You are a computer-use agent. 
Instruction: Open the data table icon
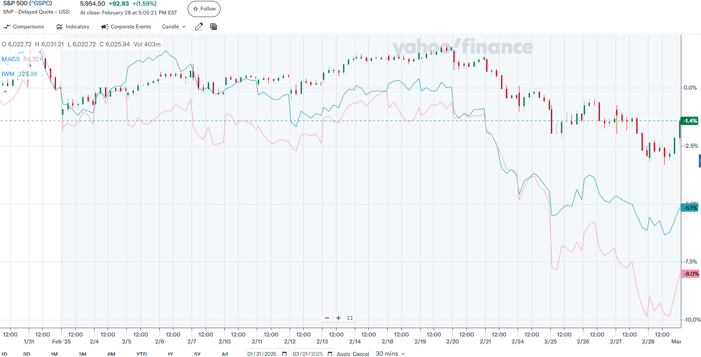(214, 27)
